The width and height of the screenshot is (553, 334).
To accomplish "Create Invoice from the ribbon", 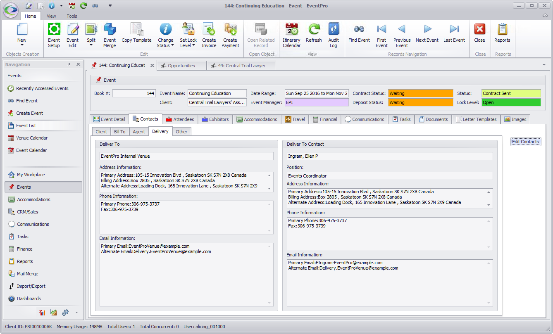I will pyautogui.click(x=209, y=35).
